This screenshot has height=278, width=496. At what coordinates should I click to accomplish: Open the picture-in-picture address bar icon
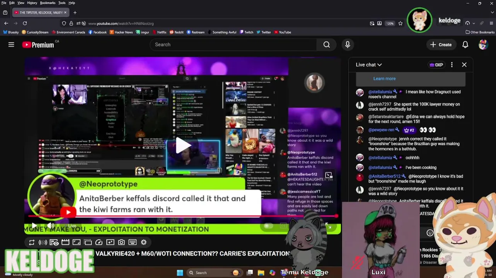[x=372, y=23]
